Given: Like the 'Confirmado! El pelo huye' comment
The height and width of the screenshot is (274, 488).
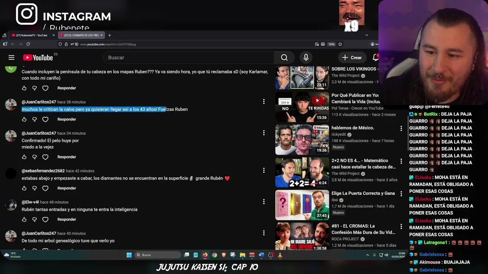Looking at the screenshot, I should 24,157.
